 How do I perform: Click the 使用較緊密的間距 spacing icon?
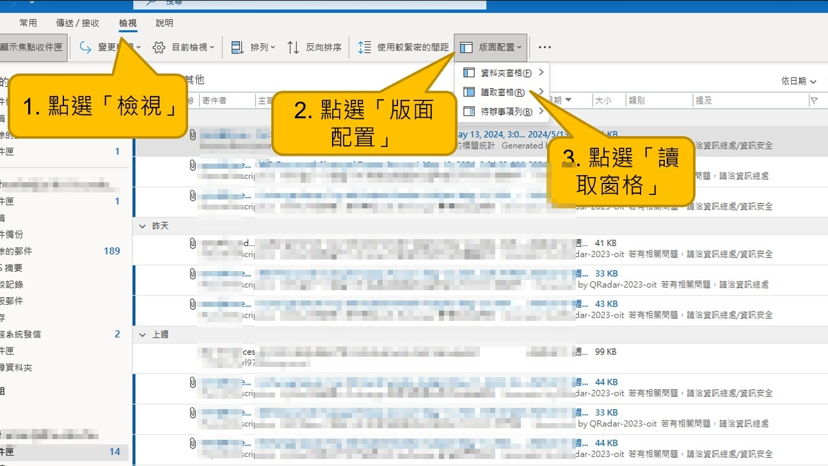click(365, 47)
